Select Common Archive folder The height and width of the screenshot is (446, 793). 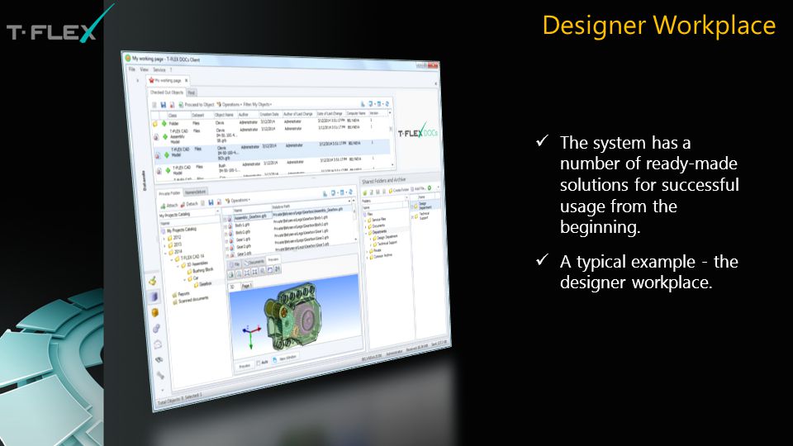click(380, 256)
